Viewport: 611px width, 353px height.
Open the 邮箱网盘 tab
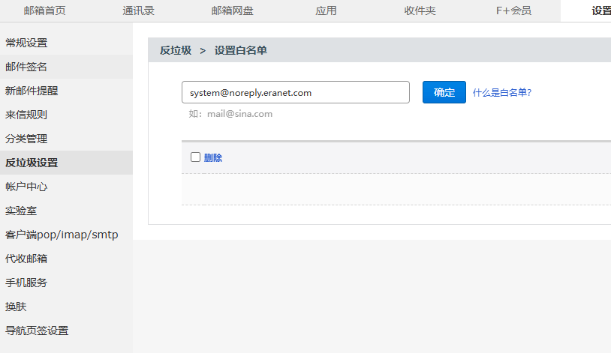coord(233,10)
